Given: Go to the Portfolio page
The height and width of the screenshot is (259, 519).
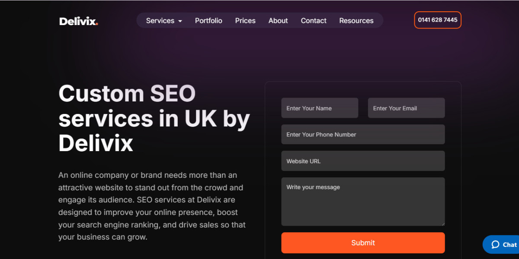Looking at the screenshot, I should coord(208,21).
